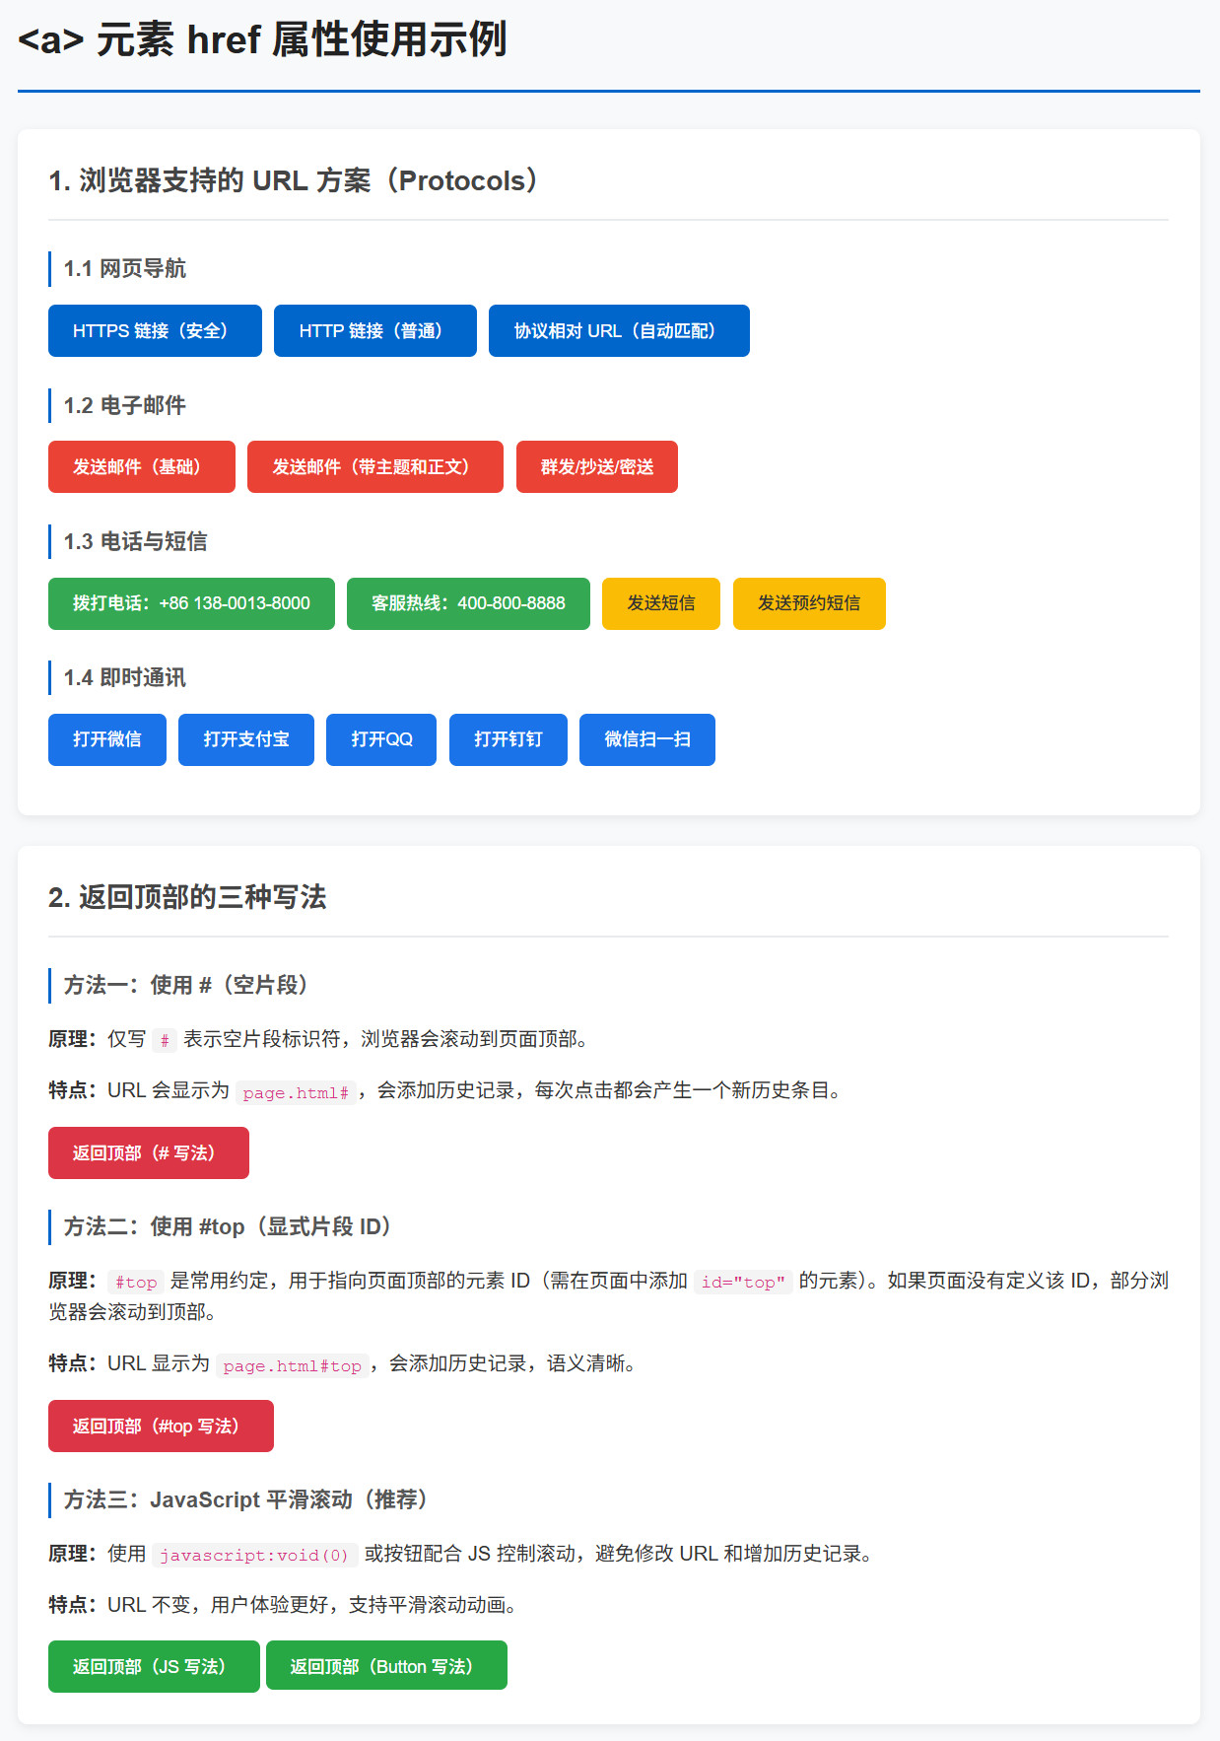Click the 发送预约短信 button

[x=809, y=603]
